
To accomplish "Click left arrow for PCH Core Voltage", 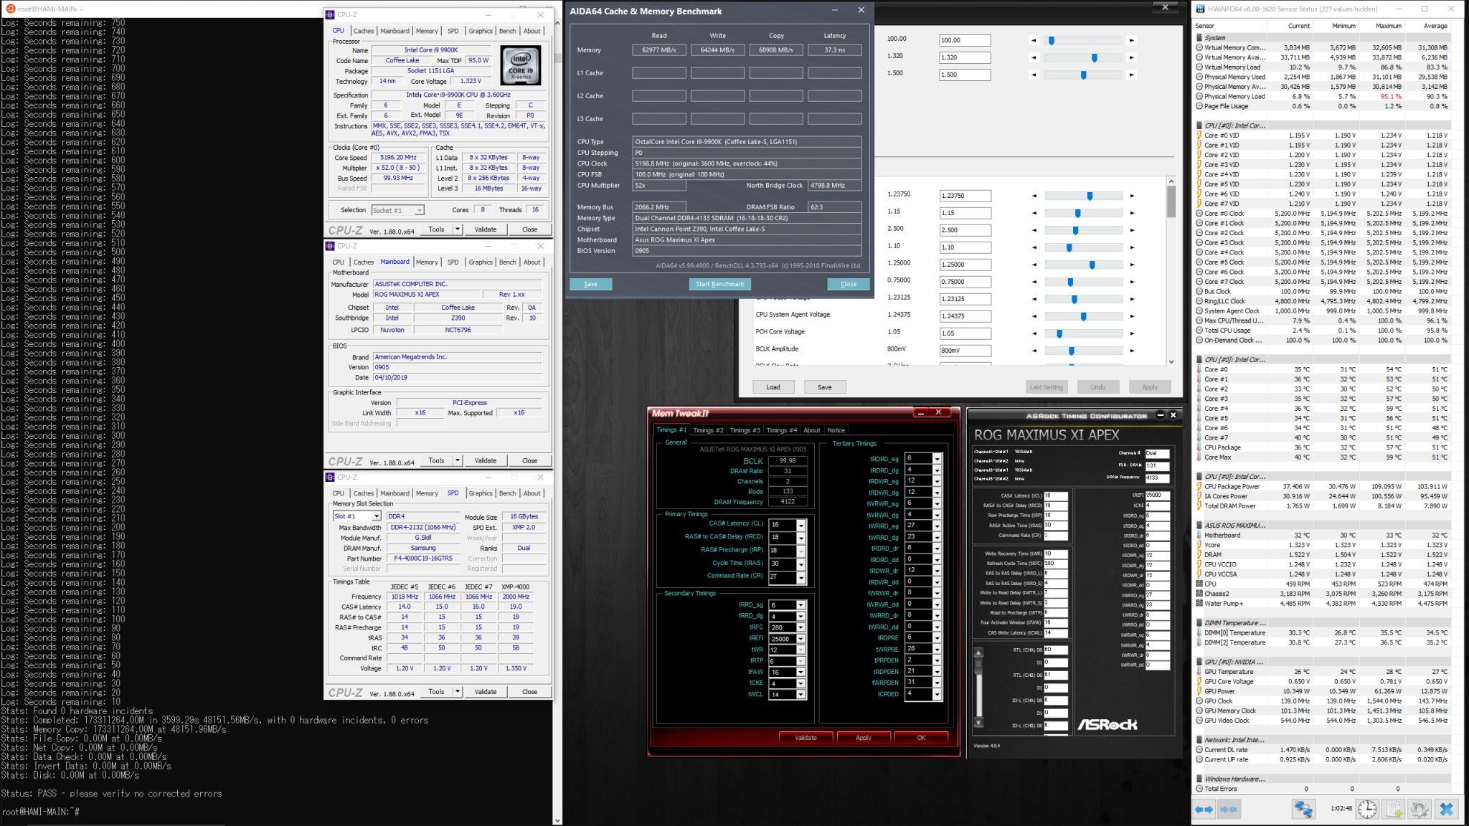I will pos(1034,333).
